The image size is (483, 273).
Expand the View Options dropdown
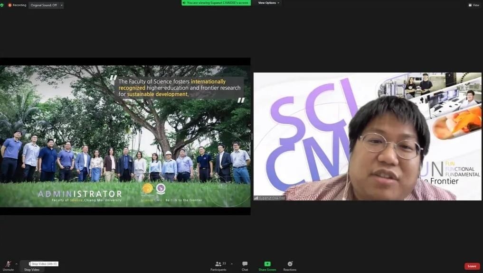point(268,3)
